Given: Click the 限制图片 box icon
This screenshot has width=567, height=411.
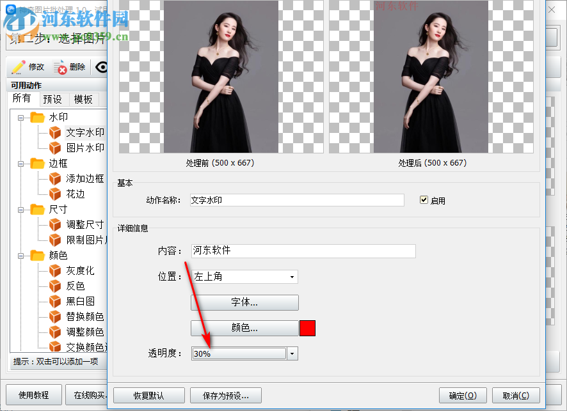Looking at the screenshot, I should [55, 240].
